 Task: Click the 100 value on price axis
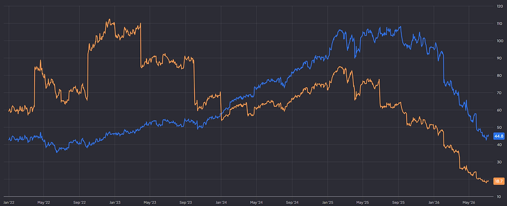[x=499, y=41]
